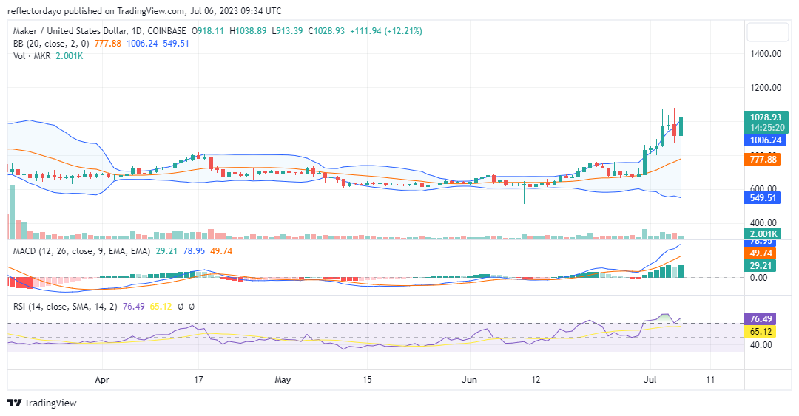Click the 15 date axis label
Image resolution: width=799 pixels, height=416 pixels.
(x=367, y=379)
